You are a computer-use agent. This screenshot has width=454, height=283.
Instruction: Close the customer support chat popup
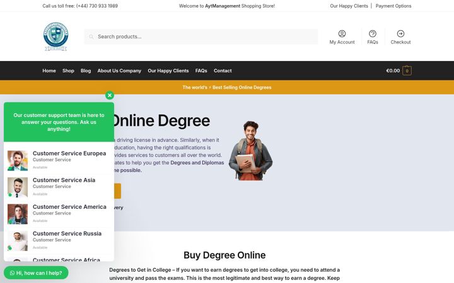coord(110,96)
